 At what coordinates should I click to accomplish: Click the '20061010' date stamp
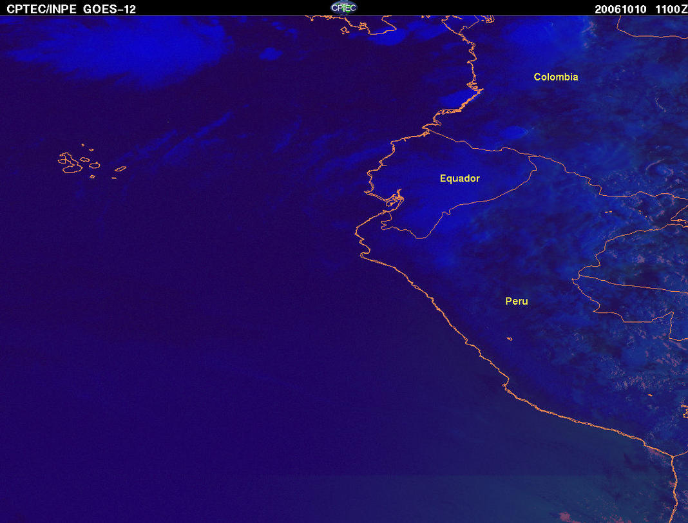click(620, 9)
